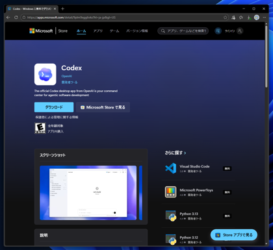
Task: Open the browser profile avatar
Action: pos(257,18)
